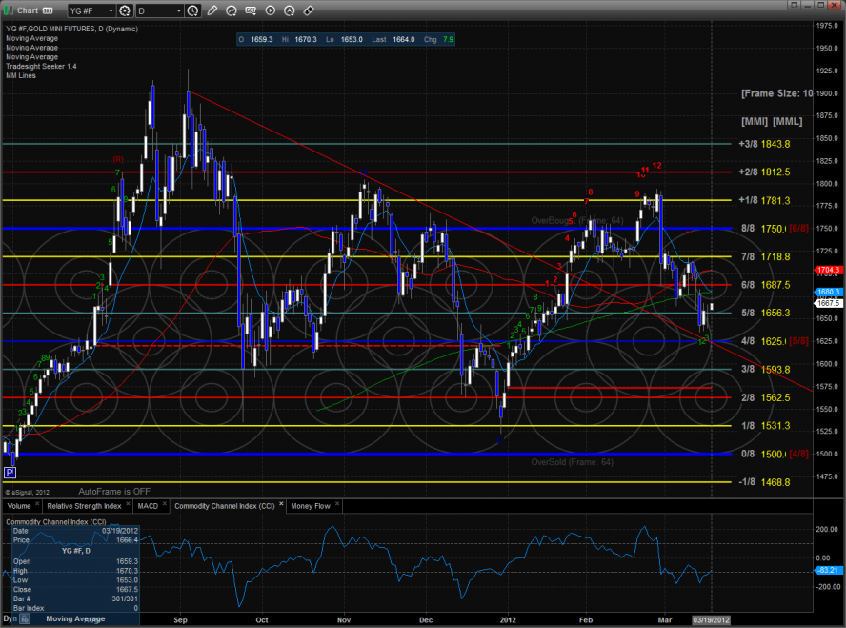This screenshot has width=846, height=628.
Task: Close the Commodity Channel Index tab
Action: point(281,503)
